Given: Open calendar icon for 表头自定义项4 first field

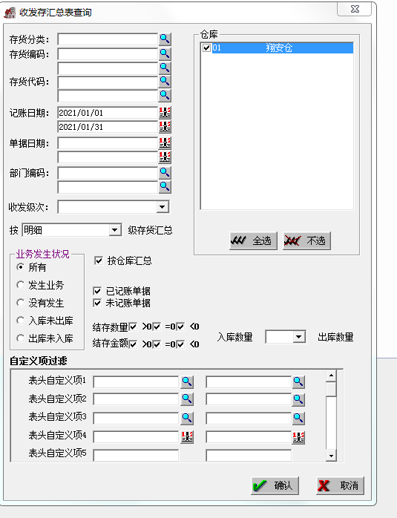Looking at the screenshot, I should pyautogui.click(x=187, y=436).
